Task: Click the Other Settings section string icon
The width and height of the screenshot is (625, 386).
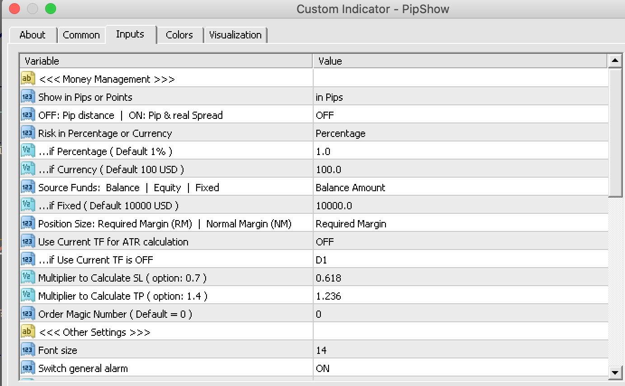Action: point(28,332)
